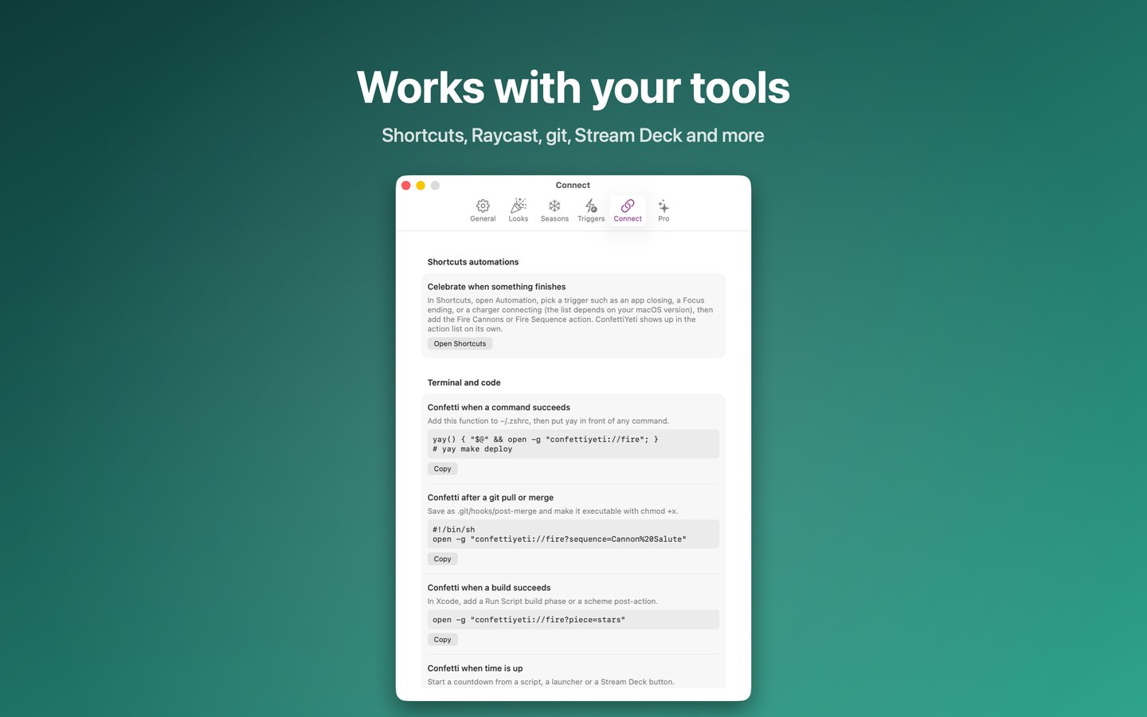Click 'Confetti after a git pull or merge'
The width and height of the screenshot is (1147, 717).
[x=491, y=497]
